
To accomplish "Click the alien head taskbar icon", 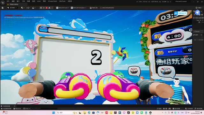I will click(x=102, y=113).
